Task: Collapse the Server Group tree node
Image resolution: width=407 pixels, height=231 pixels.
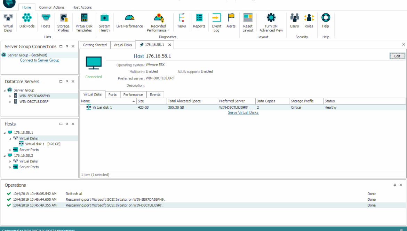Action: point(5,91)
